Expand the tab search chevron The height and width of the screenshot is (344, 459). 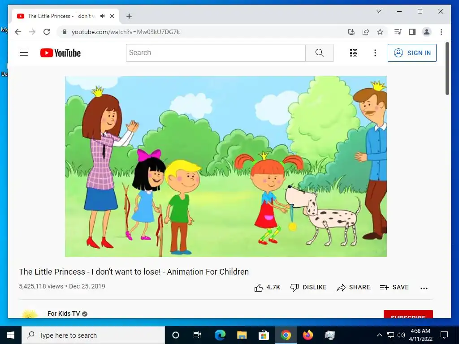(x=378, y=11)
